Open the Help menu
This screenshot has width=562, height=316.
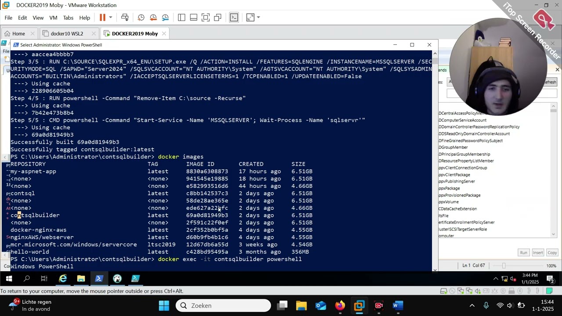pyautogui.click(x=85, y=18)
